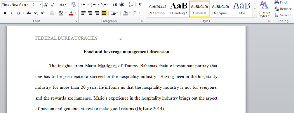This screenshot has width=294, height=113.
Task: Toggle the highlighted Justify alignment button
Action: (104, 13)
